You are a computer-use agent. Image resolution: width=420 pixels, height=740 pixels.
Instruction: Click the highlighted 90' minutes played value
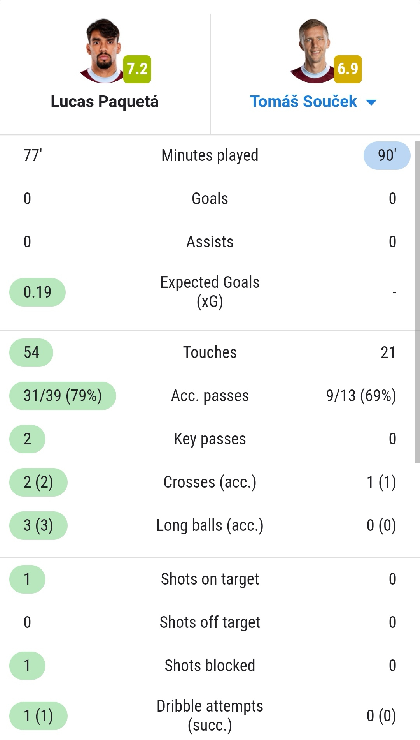click(x=387, y=155)
